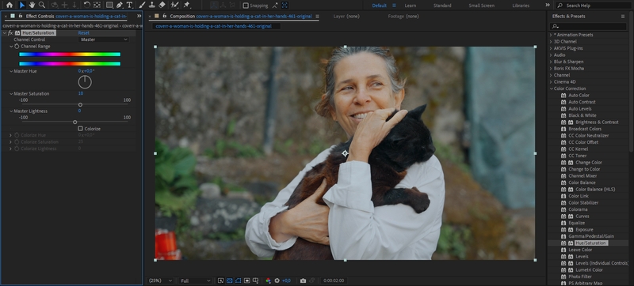Switch to the Small Screen workspace
This screenshot has height=286, width=634.
coord(481,6)
